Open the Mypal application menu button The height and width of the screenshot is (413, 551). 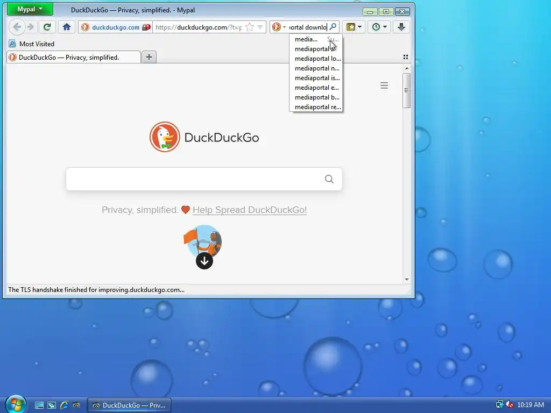[30, 10]
